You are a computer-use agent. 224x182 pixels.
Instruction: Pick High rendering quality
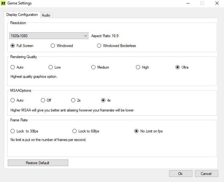point(138,67)
